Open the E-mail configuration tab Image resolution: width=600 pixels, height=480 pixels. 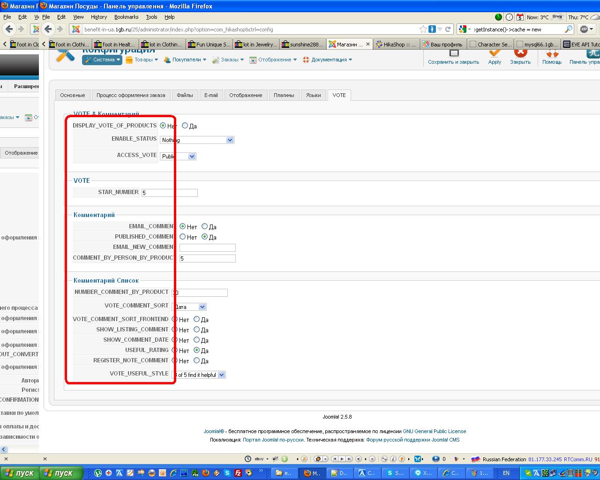[211, 95]
